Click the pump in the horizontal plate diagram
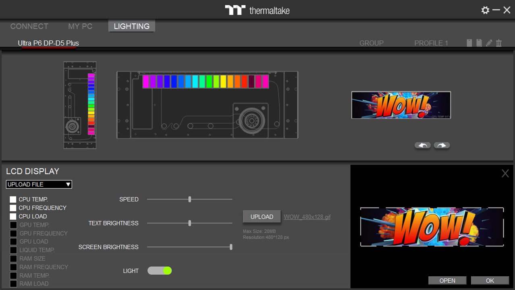This screenshot has width=515, height=290. (252, 120)
